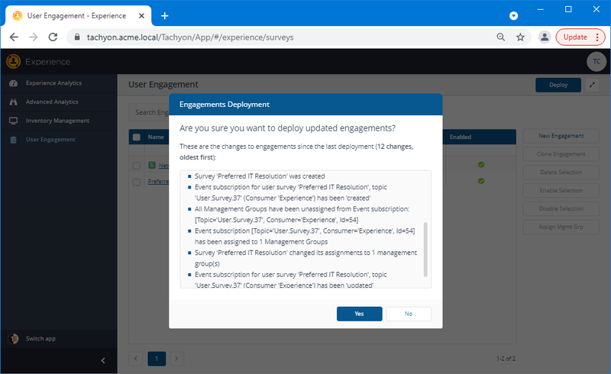Click the Switch app 1E logo icon
611x374 pixels.
tap(13, 339)
